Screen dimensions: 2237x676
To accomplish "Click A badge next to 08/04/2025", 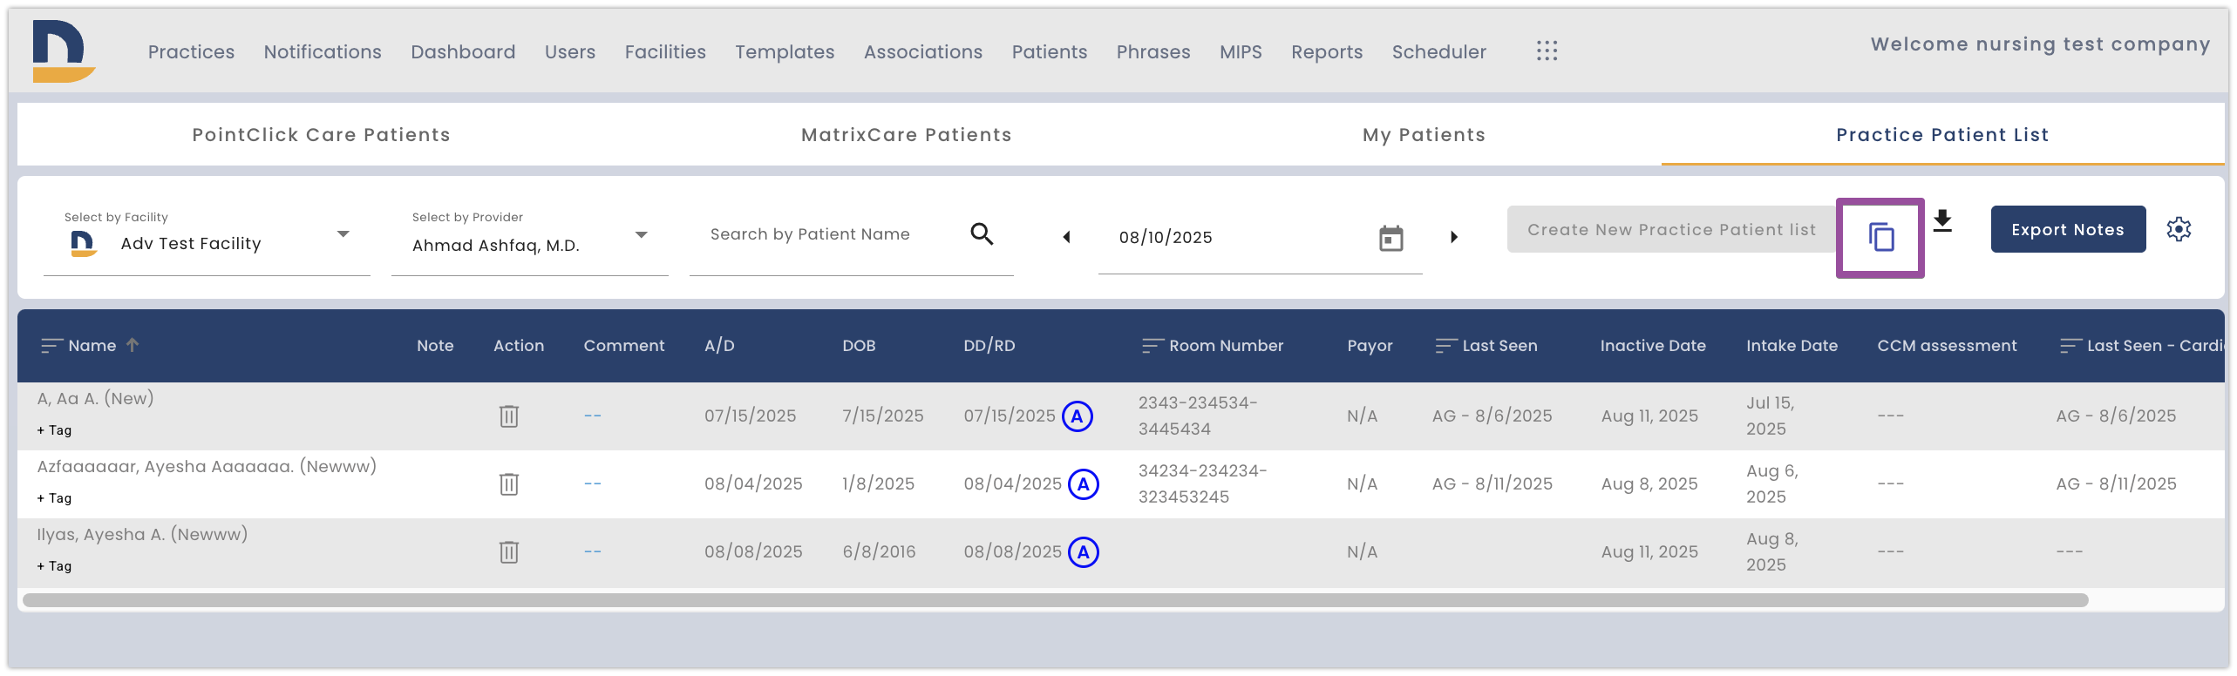I will [x=1084, y=484].
